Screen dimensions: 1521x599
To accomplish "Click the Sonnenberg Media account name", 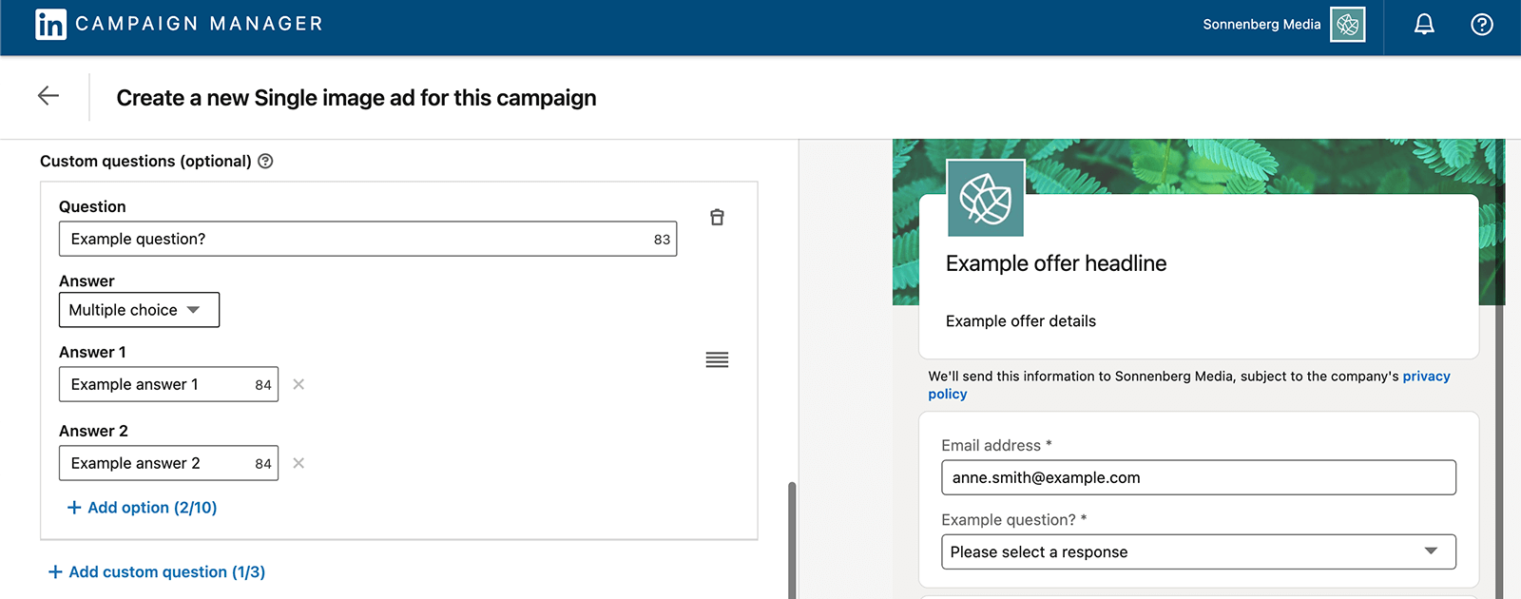I will point(1261,25).
